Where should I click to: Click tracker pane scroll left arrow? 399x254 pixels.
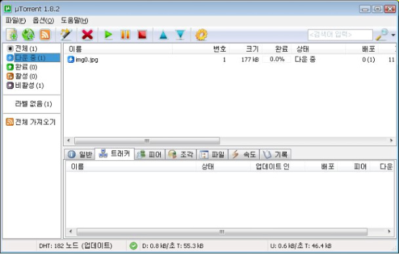pos(71,232)
